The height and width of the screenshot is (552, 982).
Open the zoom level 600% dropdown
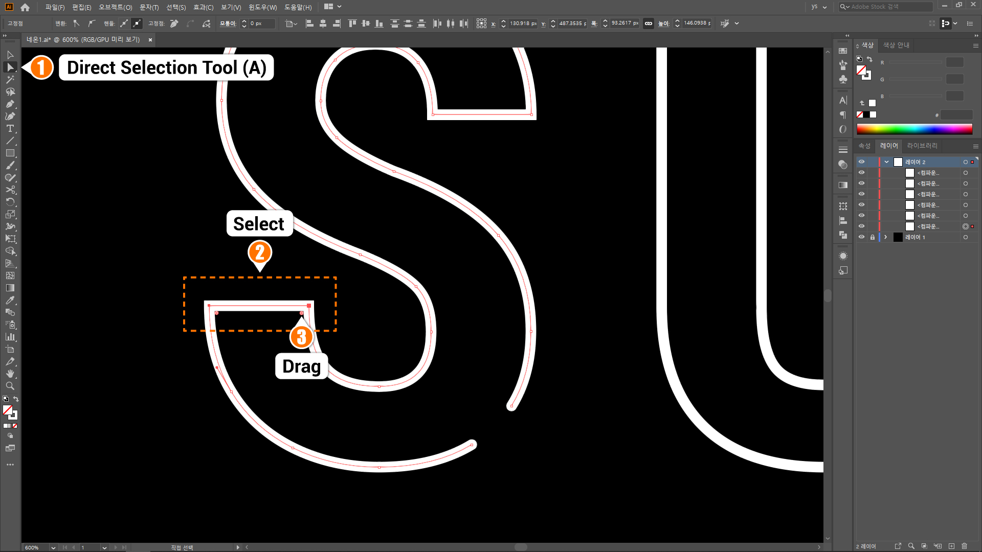pos(53,547)
